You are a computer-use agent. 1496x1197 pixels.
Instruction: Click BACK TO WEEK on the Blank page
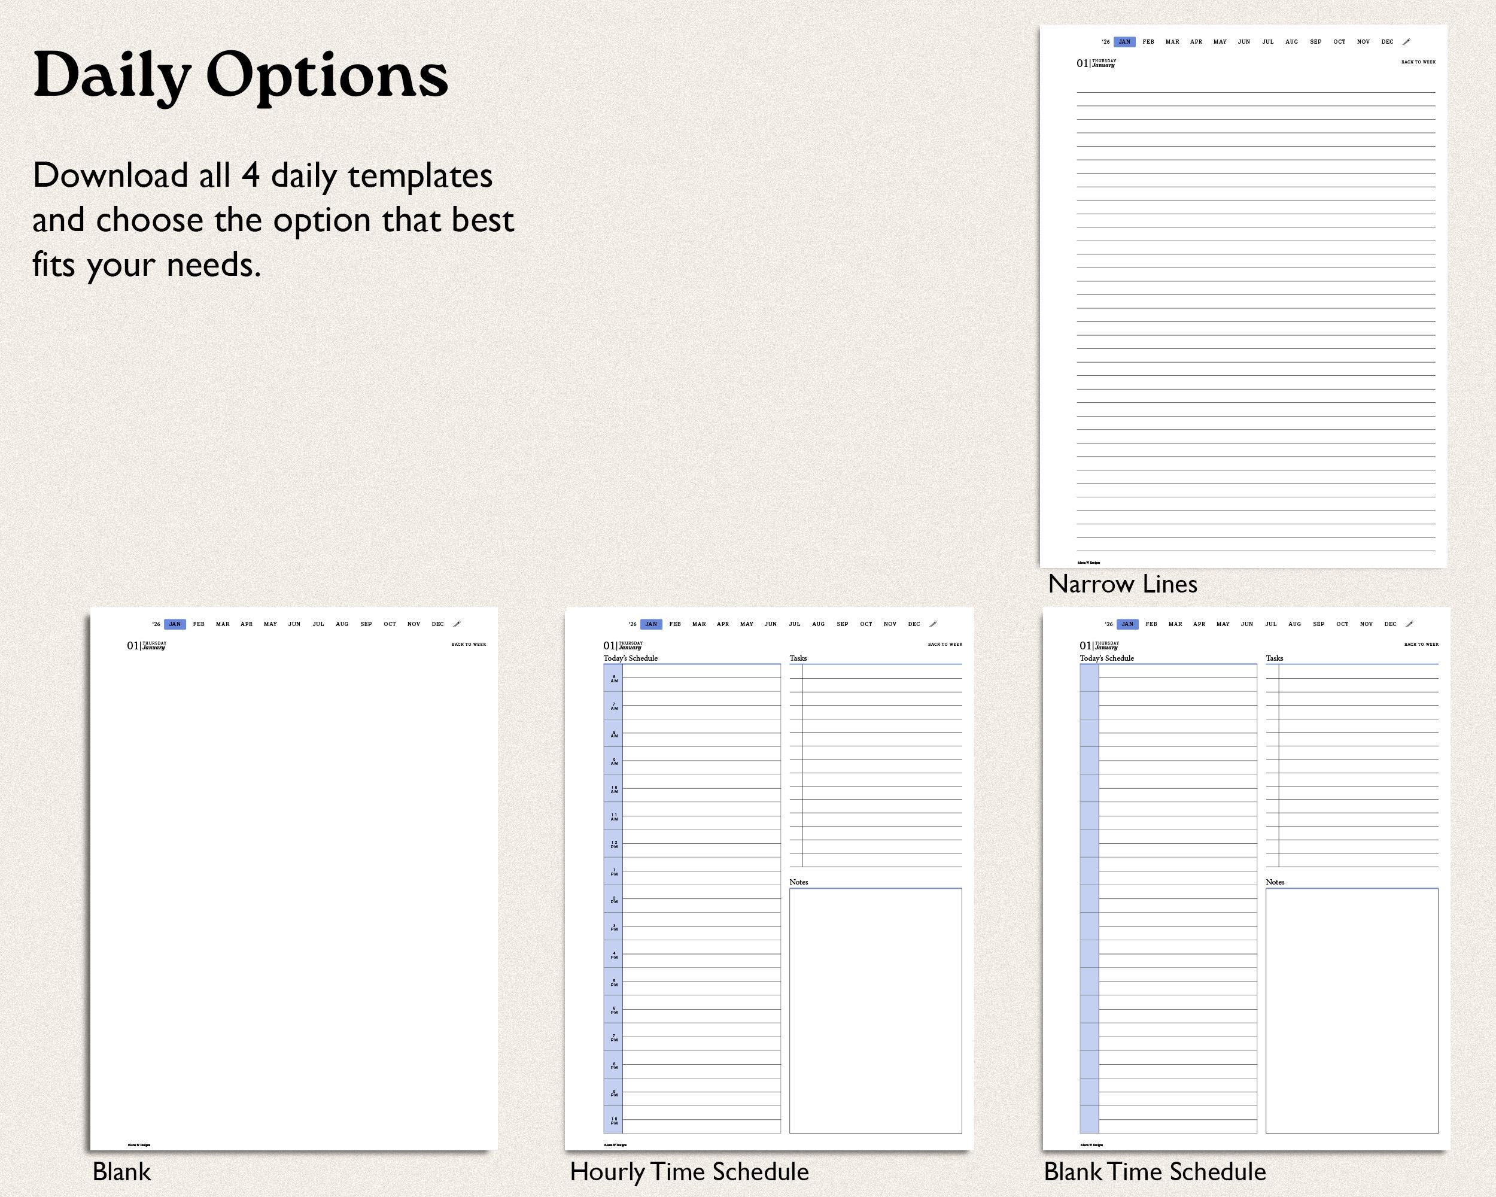469,644
